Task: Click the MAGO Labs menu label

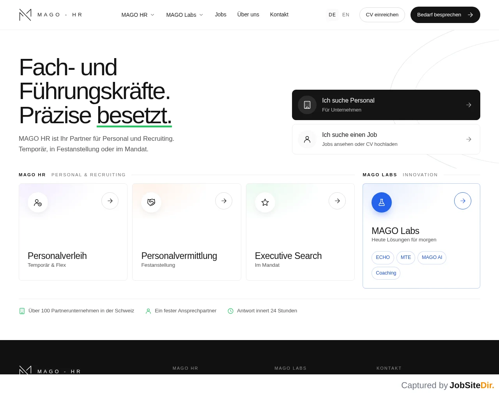Action: pyautogui.click(x=181, y=15)
